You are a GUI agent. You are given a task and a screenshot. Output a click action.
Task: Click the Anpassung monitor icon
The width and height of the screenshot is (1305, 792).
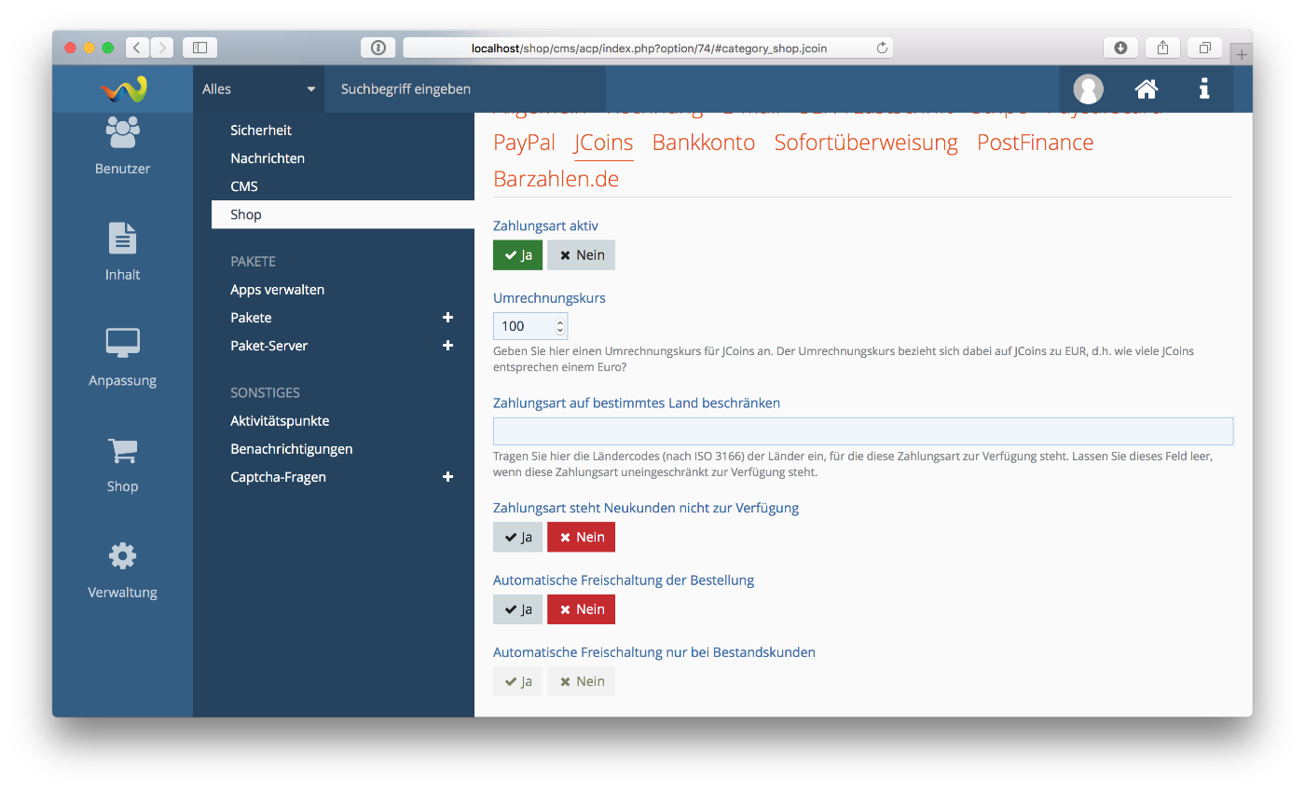coord(122,344)
